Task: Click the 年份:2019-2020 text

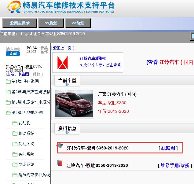Action: [x=113, y=111]
